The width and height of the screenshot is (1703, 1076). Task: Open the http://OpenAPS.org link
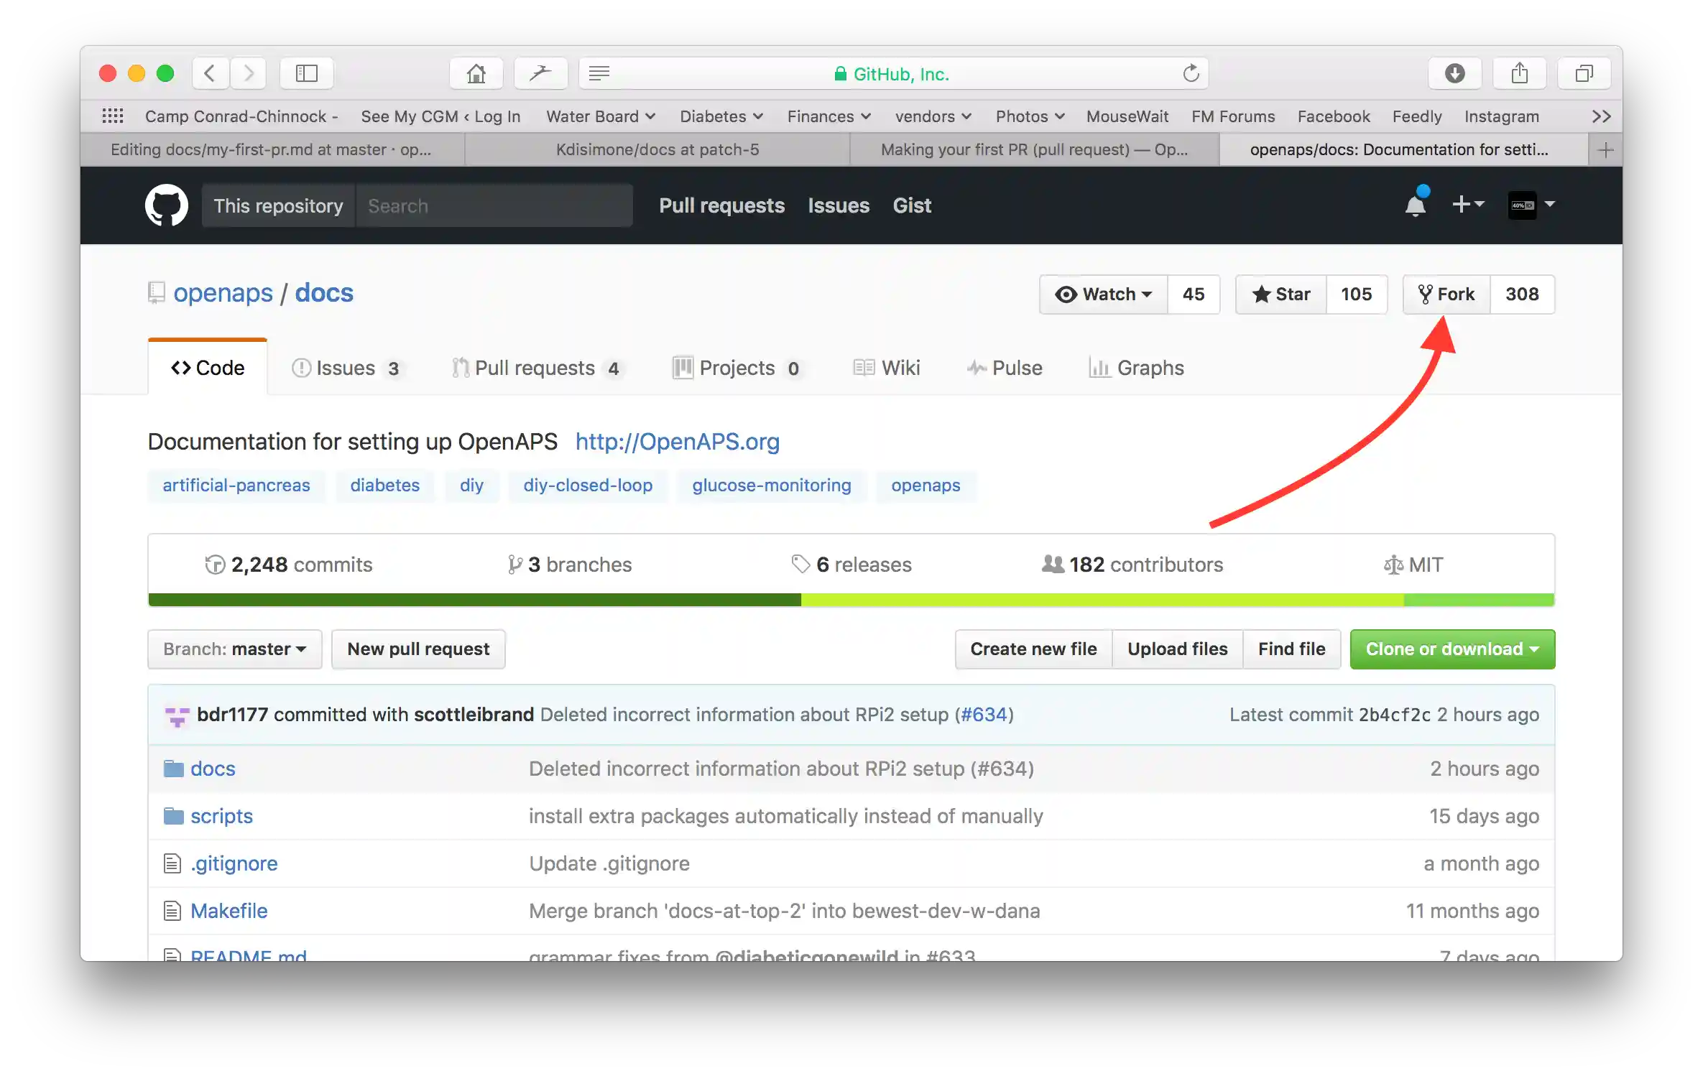coord(676,442)
